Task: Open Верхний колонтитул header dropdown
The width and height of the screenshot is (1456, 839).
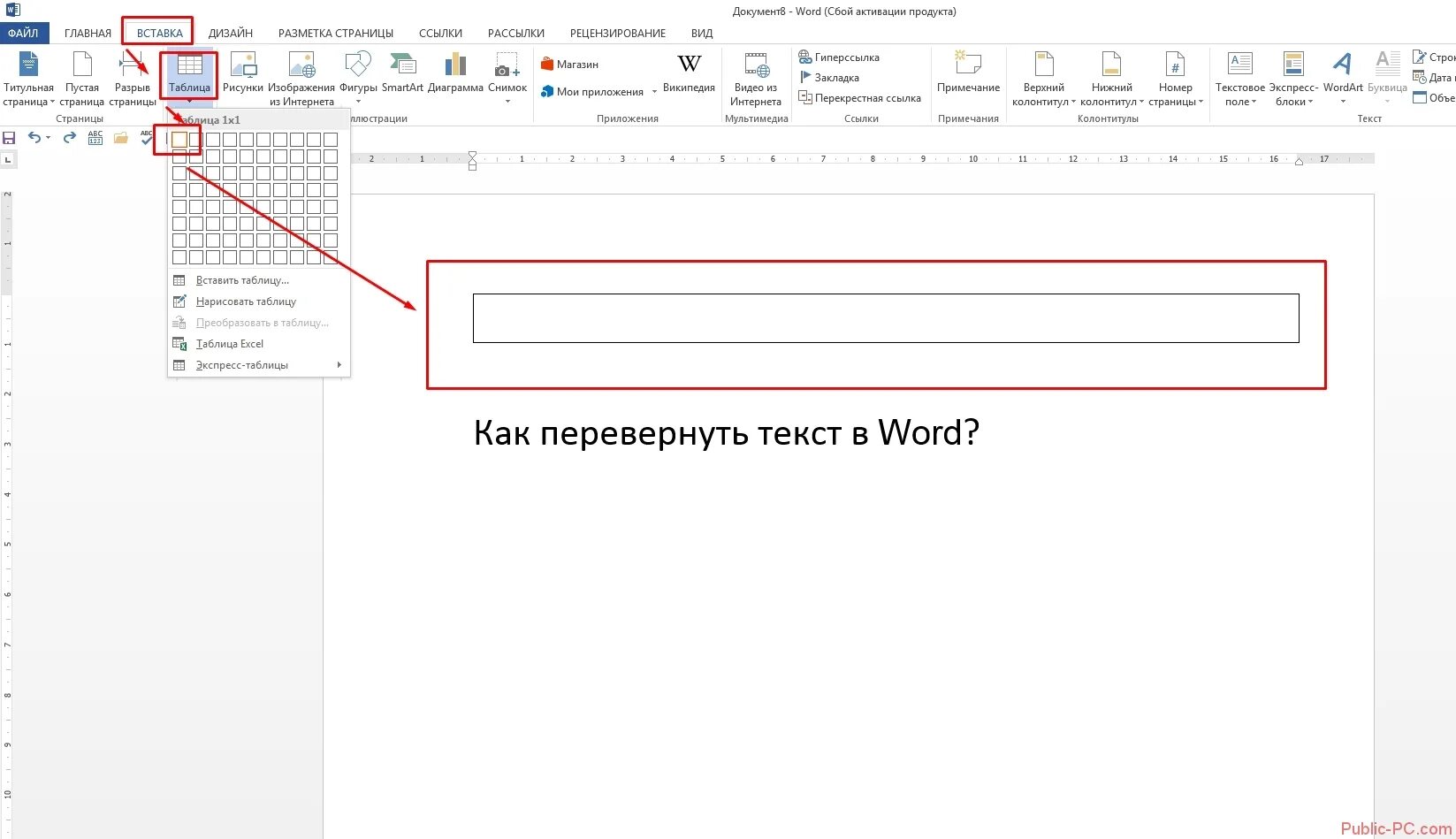Action: [x=1044, y=79]
